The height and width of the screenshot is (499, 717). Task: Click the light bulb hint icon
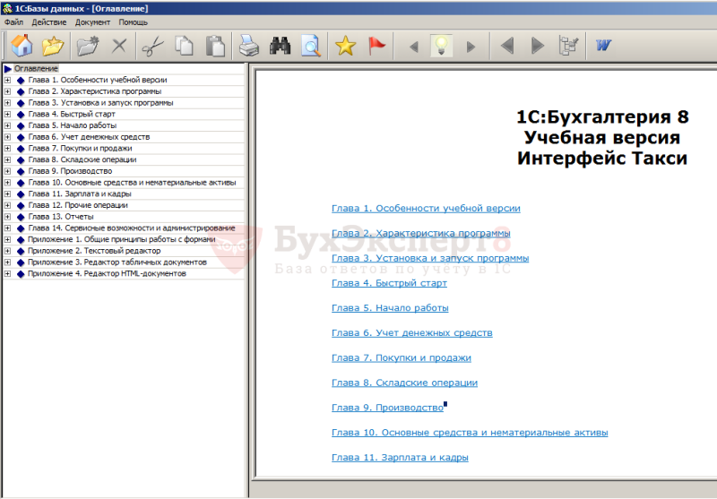(441, 45)
